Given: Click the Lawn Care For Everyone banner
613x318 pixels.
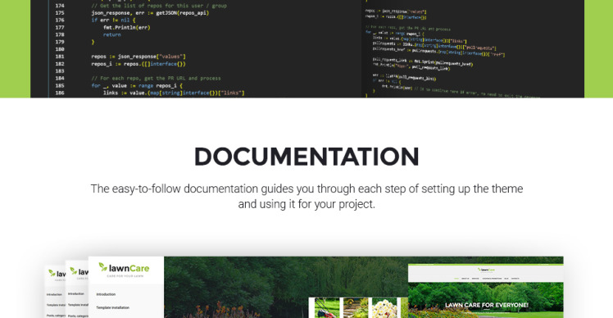Looking at the screenshot, I should point(486,305).
